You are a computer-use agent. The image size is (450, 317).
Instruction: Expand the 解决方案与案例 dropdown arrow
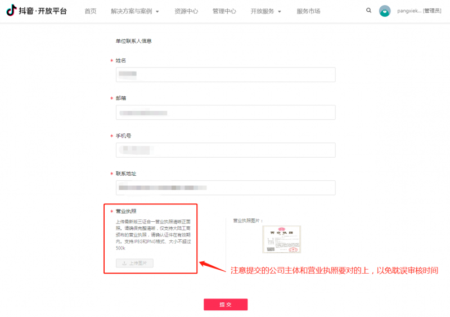click(157, 11)
